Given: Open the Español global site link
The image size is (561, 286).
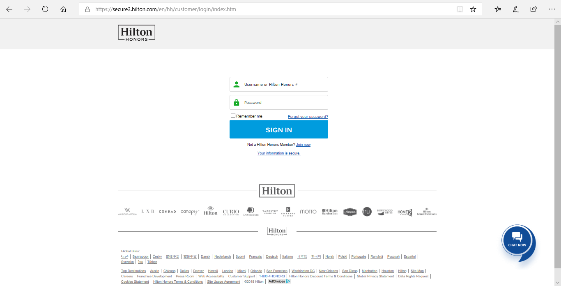Looking at the screenshot, I should [409, 256].
